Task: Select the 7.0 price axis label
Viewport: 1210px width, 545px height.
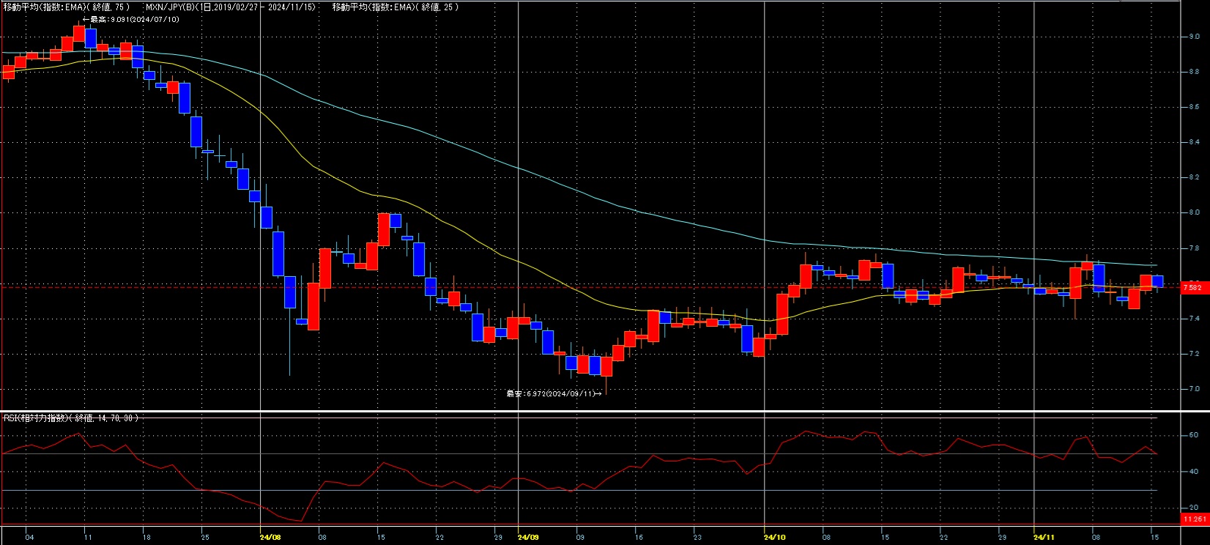Action: click(x=1194, y=389)
